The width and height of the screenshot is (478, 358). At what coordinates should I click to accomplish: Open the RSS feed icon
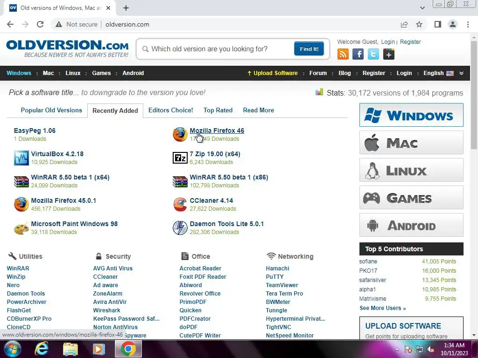(343, 55)
